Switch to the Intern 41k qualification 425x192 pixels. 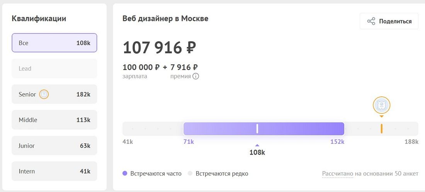tap(54, 171)
